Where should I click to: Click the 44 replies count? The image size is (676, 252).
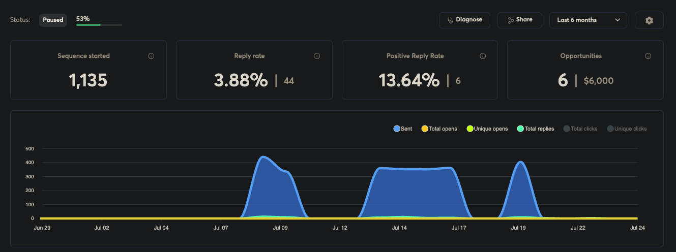click(x=289, y=81)
